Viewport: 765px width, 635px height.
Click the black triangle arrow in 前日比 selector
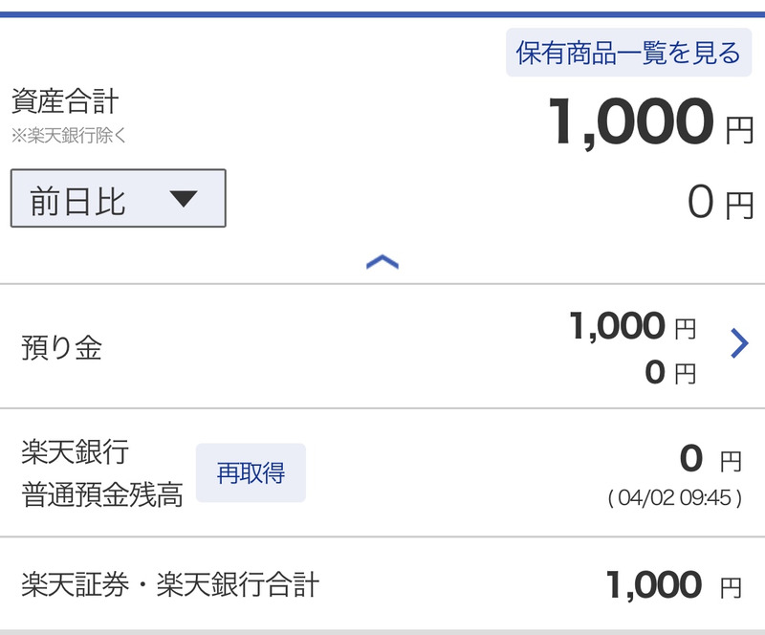point(182,199)
